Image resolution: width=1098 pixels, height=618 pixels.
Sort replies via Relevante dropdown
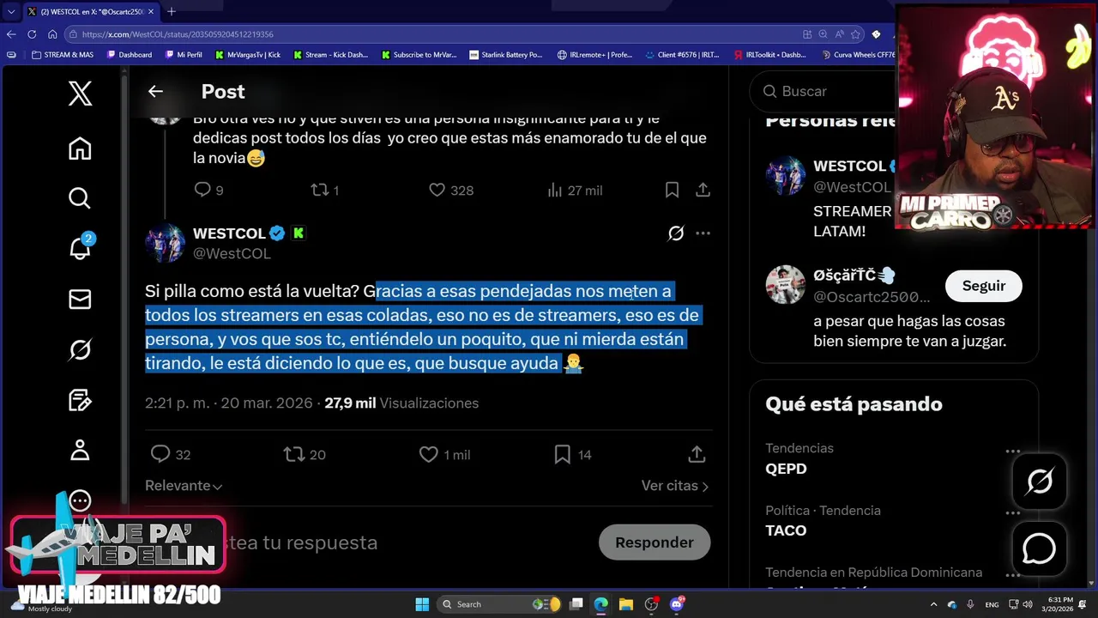coord(184,486)
